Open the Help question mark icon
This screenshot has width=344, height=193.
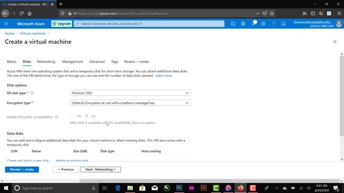[x=274, y=24]
